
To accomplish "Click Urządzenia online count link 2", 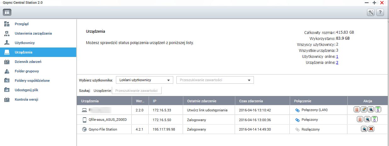I will (337, 63).
